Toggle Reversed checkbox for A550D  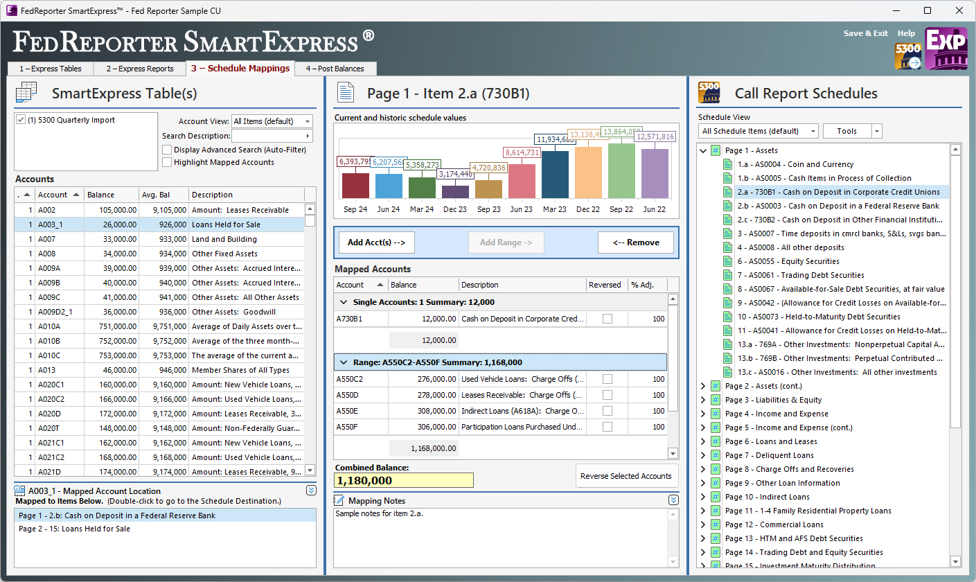(x=607, y=395)
